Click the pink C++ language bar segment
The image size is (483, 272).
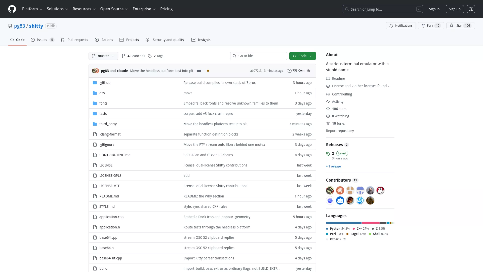pyautogui.click(x=371, y=223)
